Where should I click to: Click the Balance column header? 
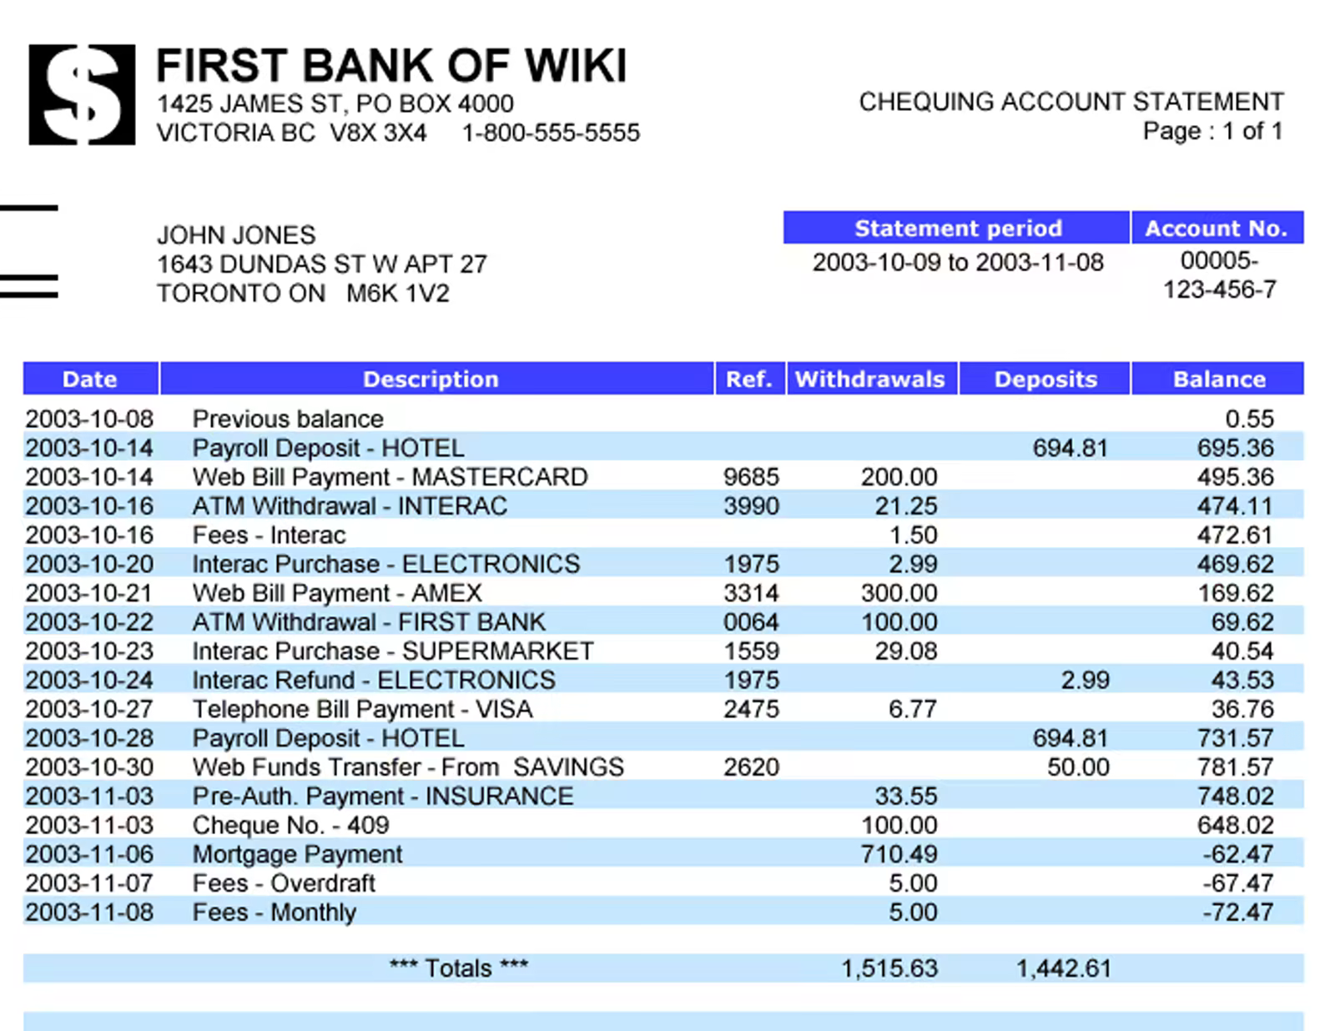tap(1218, 379)
